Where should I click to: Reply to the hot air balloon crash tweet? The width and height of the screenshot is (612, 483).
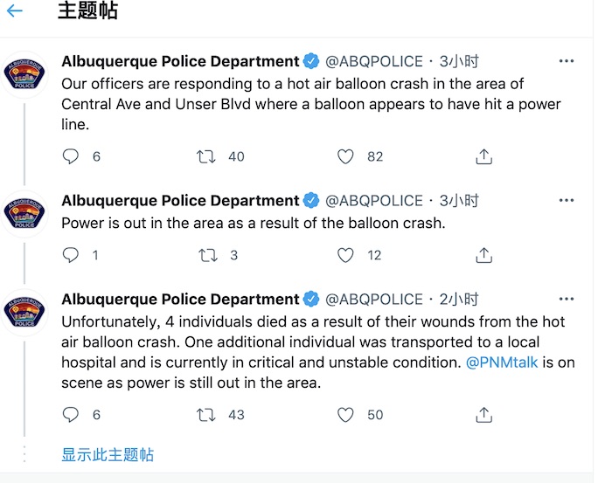[x=71, y=156]
